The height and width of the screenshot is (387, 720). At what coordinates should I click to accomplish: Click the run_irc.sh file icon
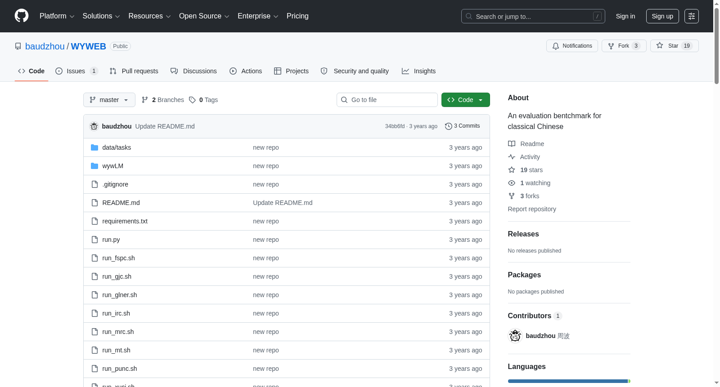point(94,313)
